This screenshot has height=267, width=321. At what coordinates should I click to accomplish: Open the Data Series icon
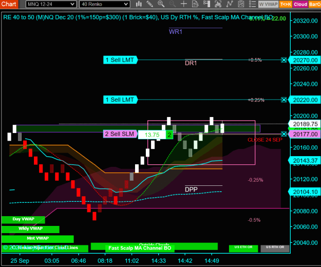(x=218, y=4)
